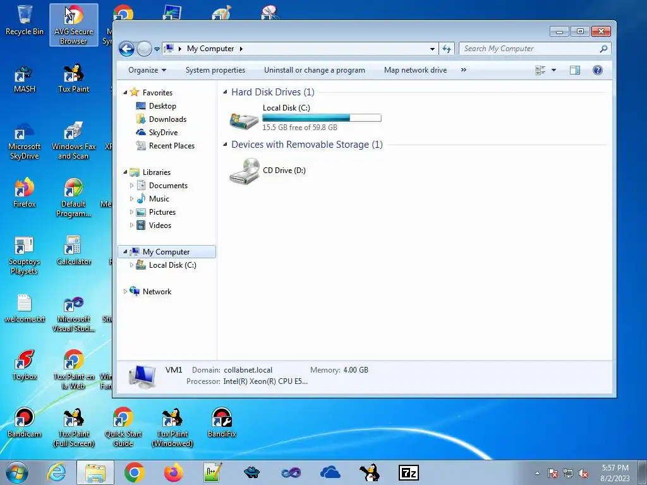Expand the Documents library node

[x=131, y=186]
